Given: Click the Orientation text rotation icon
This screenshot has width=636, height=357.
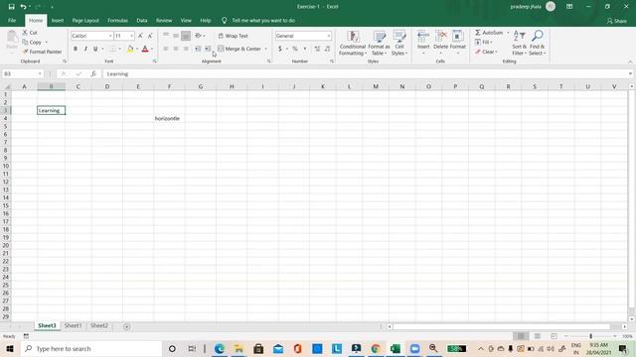Looking at the screenshot, I should 199,36.
